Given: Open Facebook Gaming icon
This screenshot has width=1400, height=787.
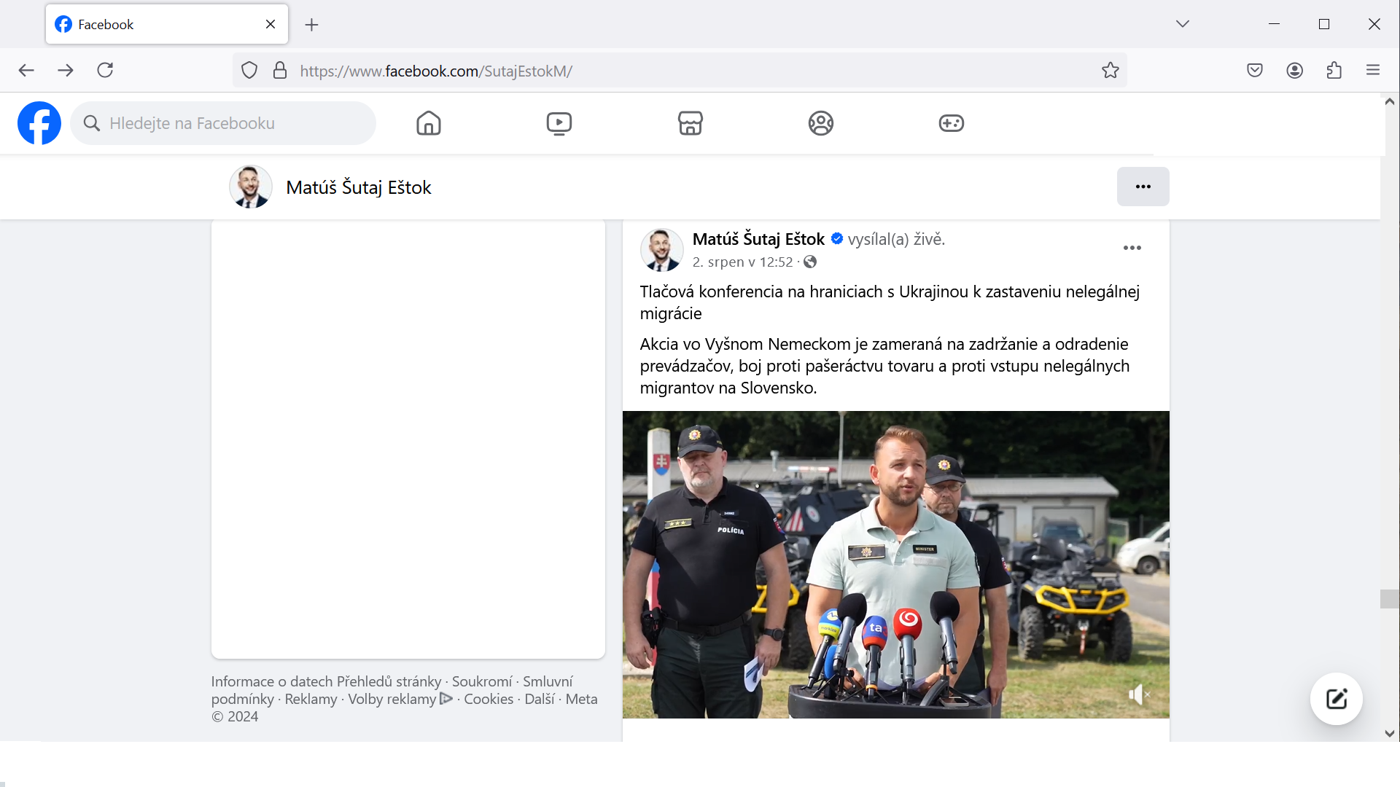Looking at the screenshot, I should coord(952,123).
